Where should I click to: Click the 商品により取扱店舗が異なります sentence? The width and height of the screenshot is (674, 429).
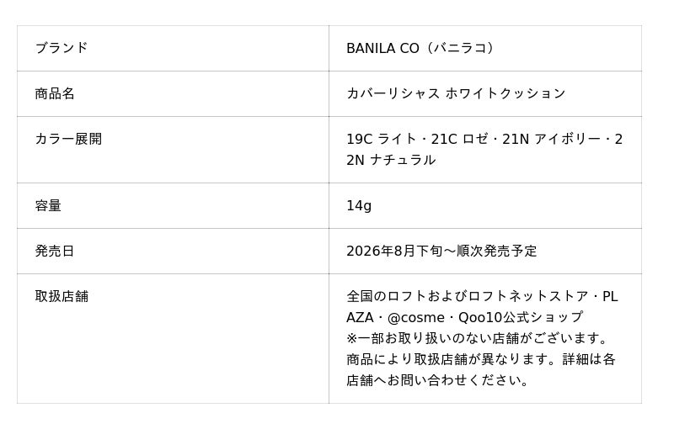pos(452,359)
